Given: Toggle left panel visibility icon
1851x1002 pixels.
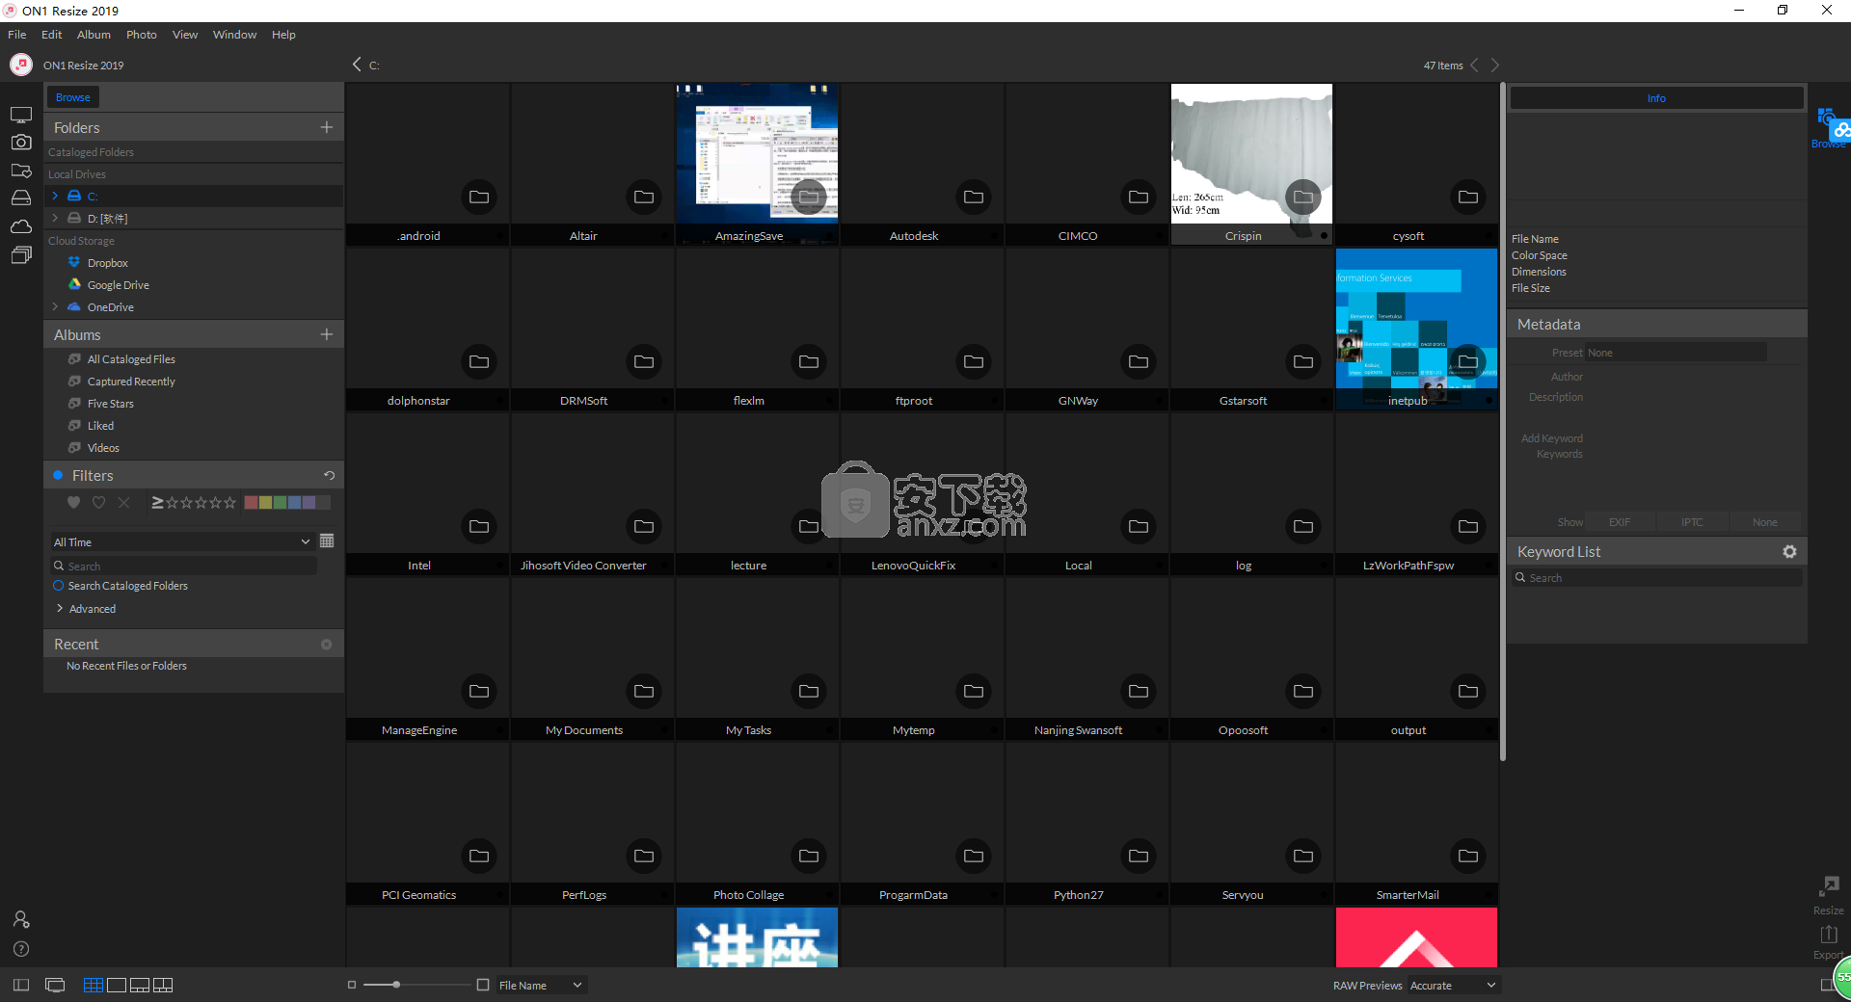Looking at the screenshot, I should [x=21, y=985].
